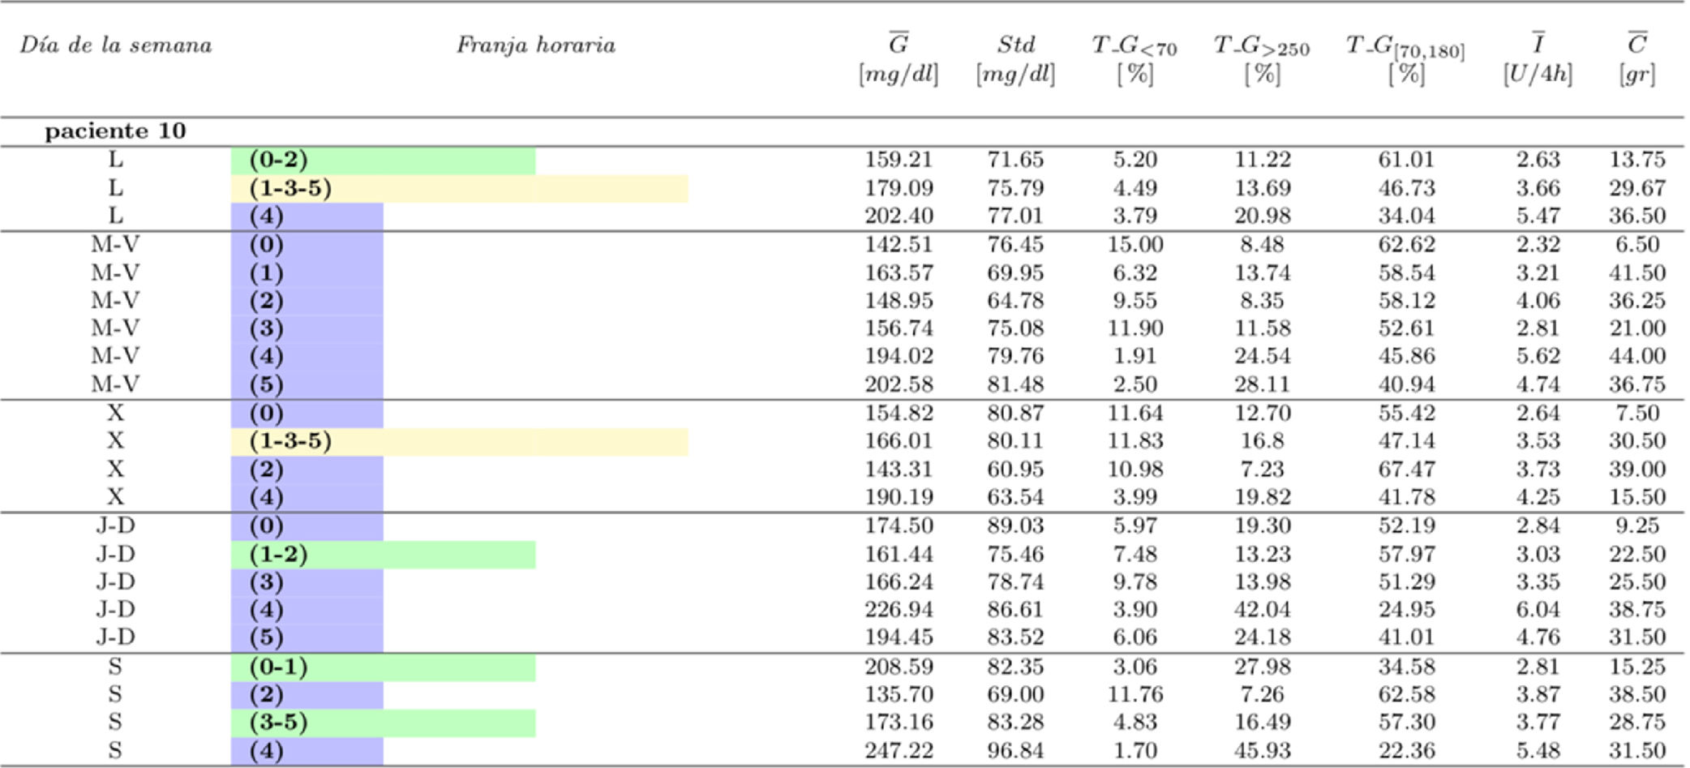Viewport: 1690px width, 768px height.
Task: Click the 'Día de la semana' column header
Action: coord(116,45)
